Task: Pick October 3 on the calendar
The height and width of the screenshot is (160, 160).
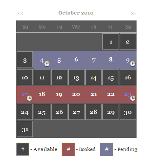Action: [x=25, y=59]
